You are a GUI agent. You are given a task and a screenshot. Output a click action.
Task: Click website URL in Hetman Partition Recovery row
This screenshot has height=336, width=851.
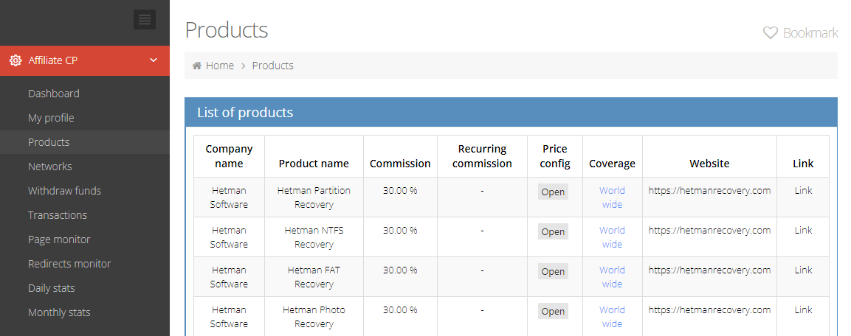pyautogui.click(x=709, y=190)
